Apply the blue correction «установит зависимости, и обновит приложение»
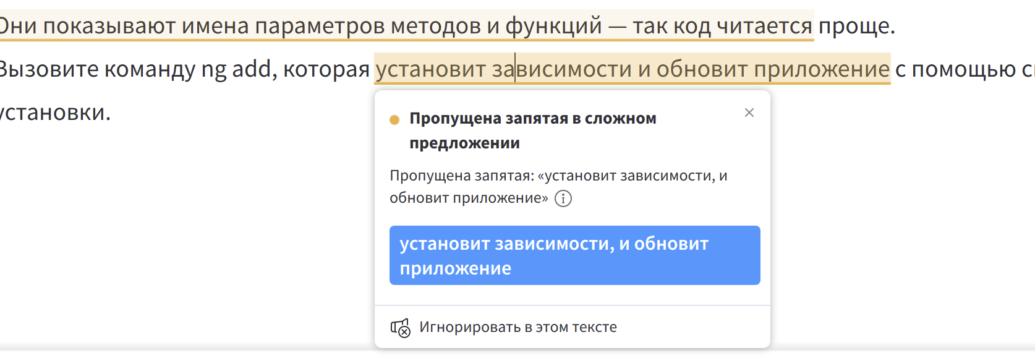1035x361 pixels. point(574,255)
